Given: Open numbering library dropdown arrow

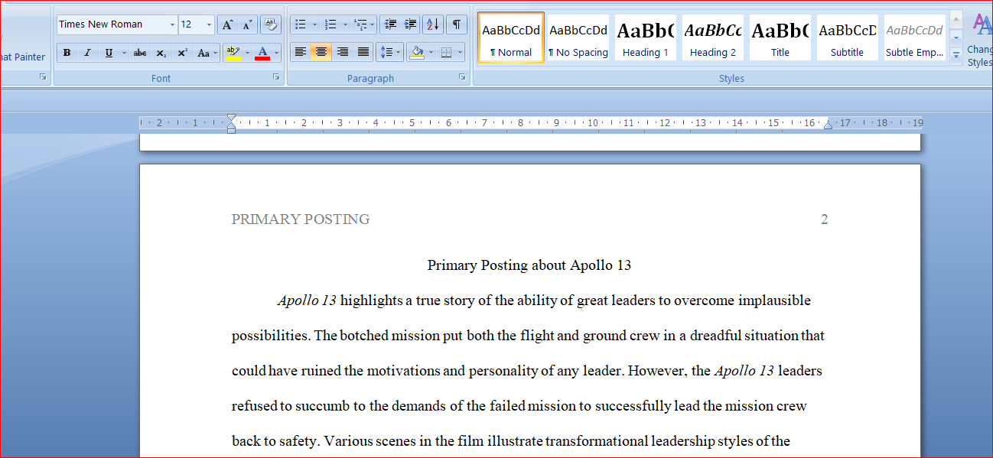Looking at the screenshot, I should point(345,24).
